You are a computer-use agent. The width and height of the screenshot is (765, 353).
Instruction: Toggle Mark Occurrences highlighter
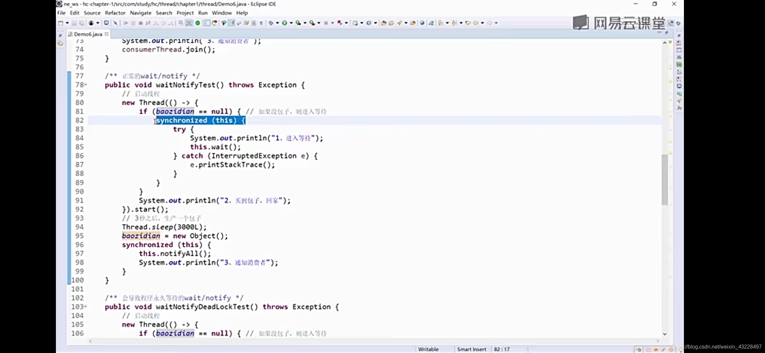232,23
